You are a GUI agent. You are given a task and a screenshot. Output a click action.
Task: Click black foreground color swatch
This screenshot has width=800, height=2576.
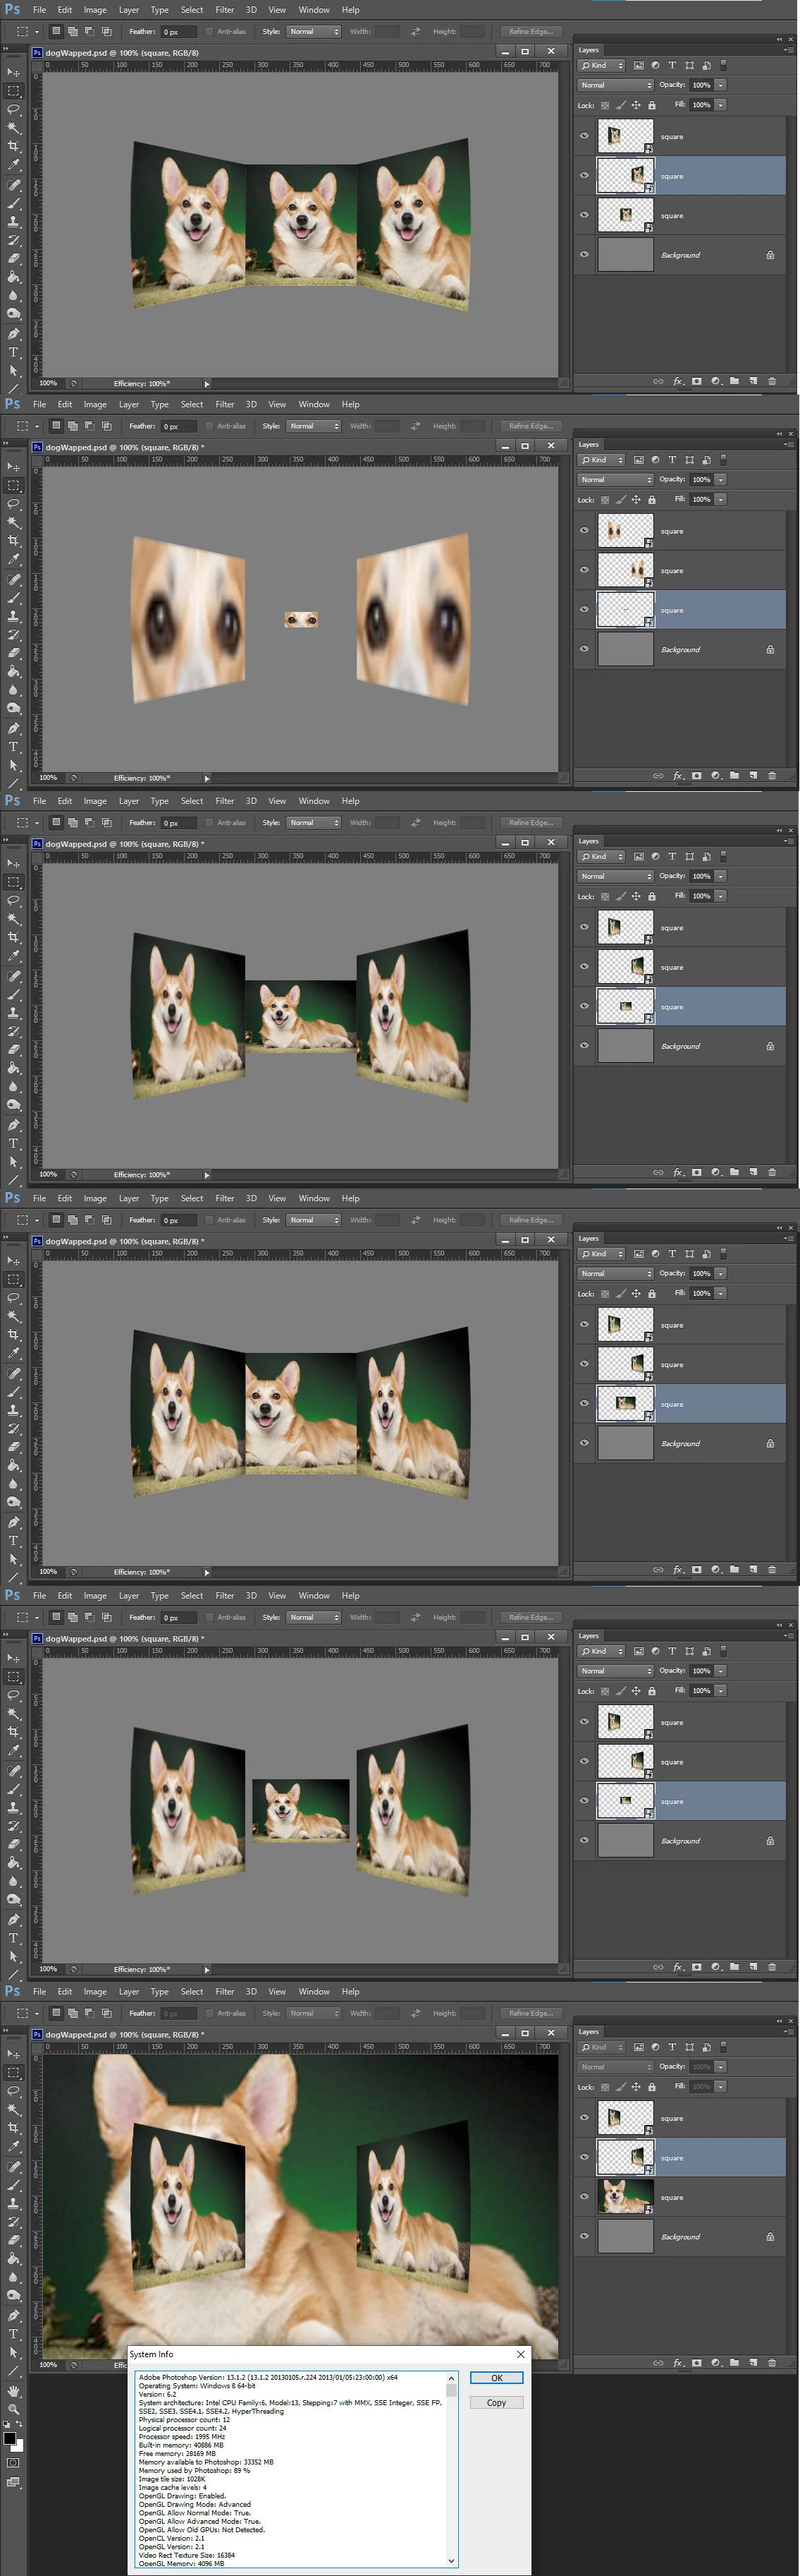[x=9, y=2437]
